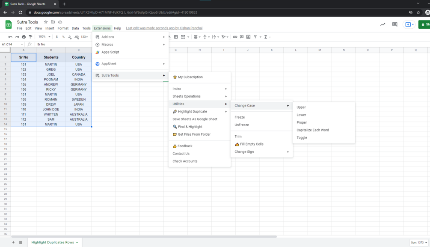Open the name box dropdown arrow

coord(22,44)
